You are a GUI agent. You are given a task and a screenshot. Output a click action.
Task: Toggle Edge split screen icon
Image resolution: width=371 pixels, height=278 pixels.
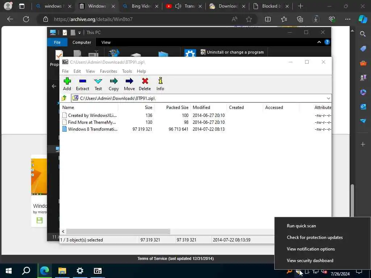point(268,19)
